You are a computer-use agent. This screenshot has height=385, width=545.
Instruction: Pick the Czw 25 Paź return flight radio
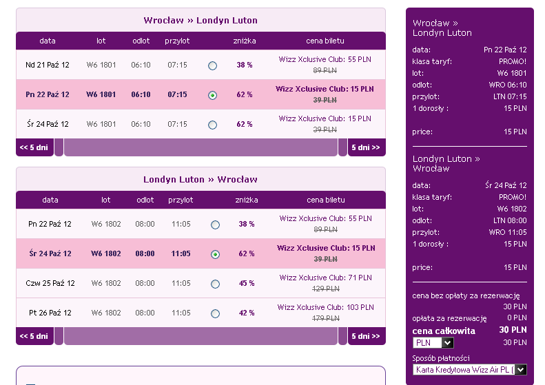click(x=215, y=284)
